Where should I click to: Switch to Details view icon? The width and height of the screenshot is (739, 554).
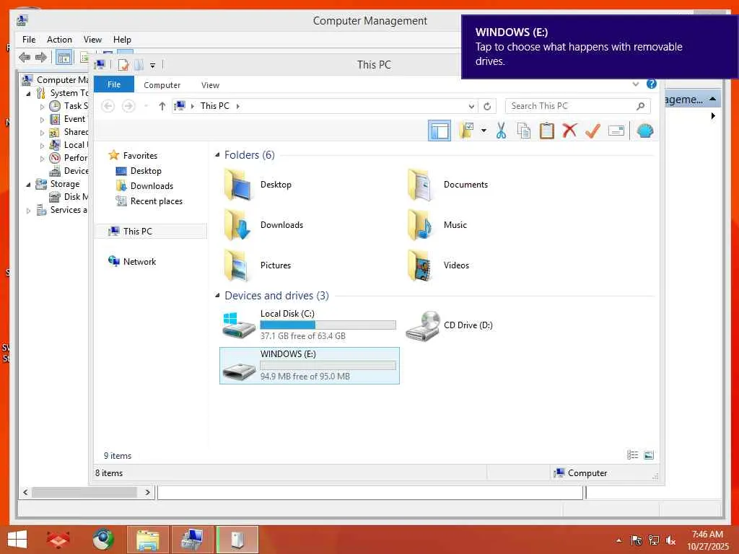632,455
